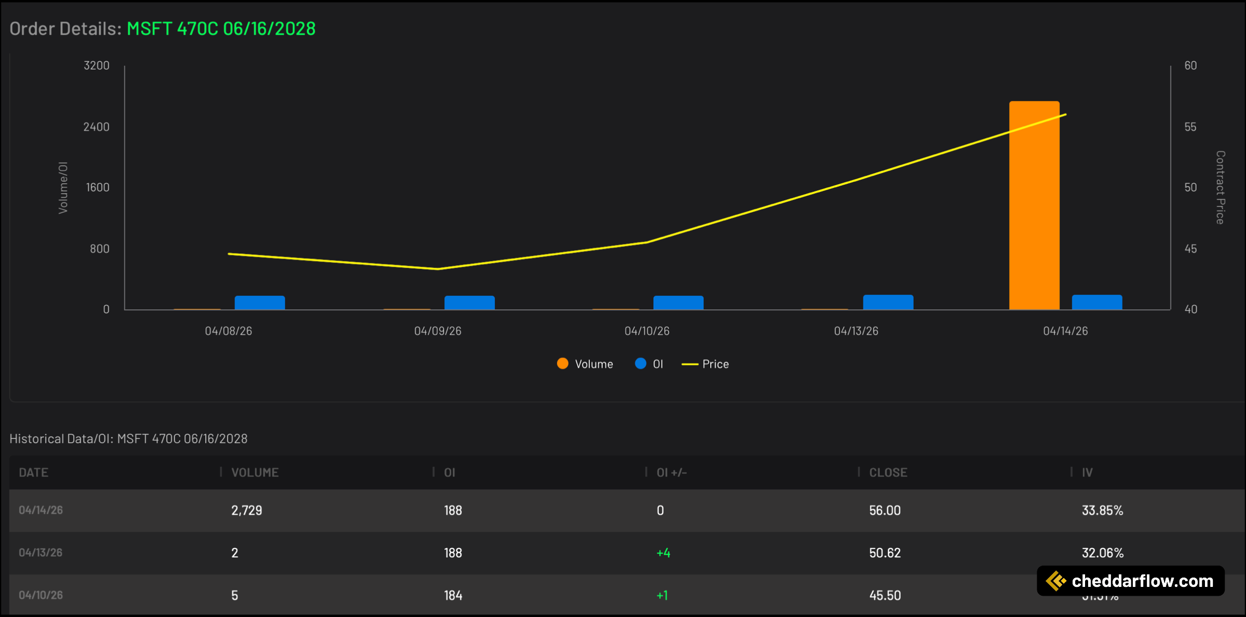Image resolution: width=1246 pixels, height=617 pixels.
Task: Sort table by OI column header
Action: pyautogui.click(x=450, y=472)
